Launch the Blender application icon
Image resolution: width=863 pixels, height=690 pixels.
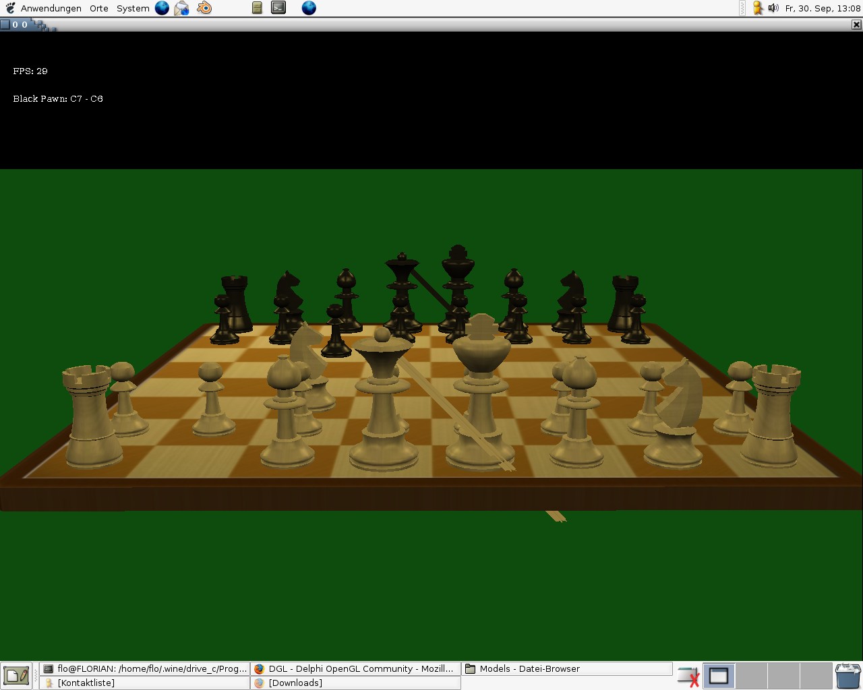coord(204,8)
